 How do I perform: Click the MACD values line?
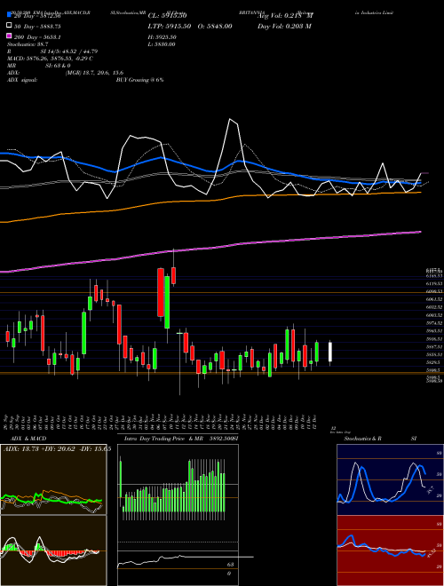(50, 59)
